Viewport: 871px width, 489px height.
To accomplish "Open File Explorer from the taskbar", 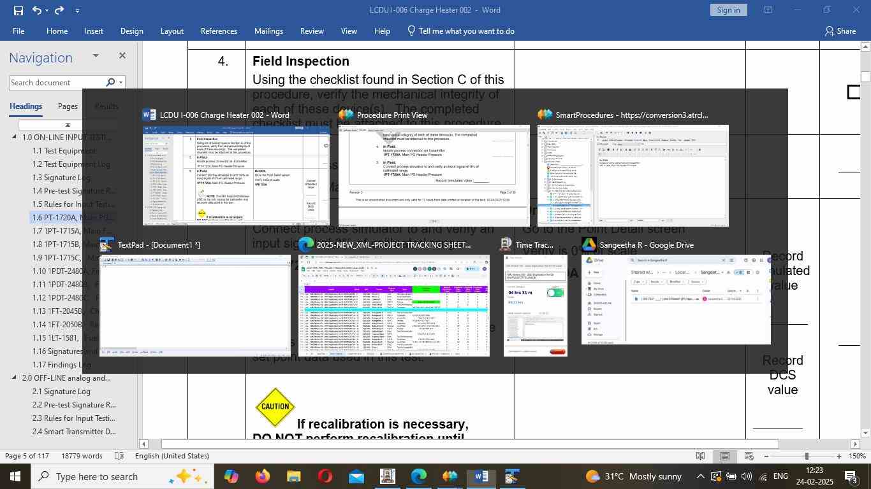I will (x=293, y=476).
